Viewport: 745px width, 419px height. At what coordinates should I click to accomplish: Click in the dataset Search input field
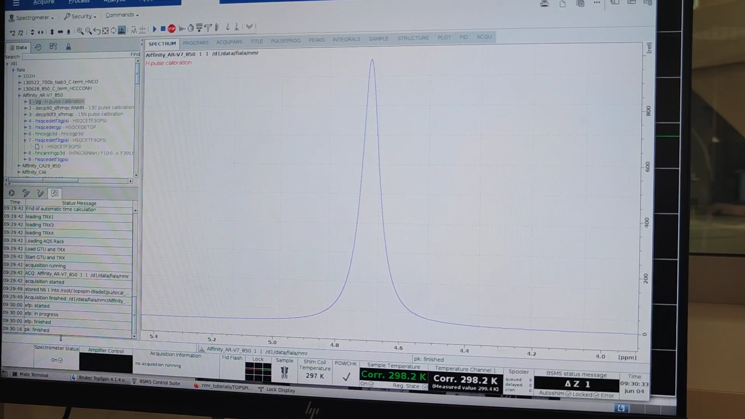tap(76, 57)
